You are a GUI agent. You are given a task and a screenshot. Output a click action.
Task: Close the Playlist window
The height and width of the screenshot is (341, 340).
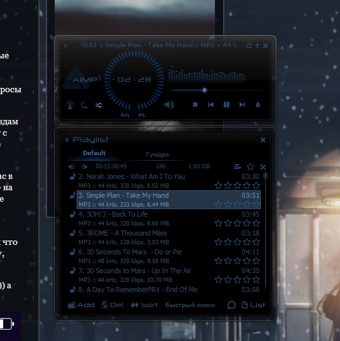point(263,139)
